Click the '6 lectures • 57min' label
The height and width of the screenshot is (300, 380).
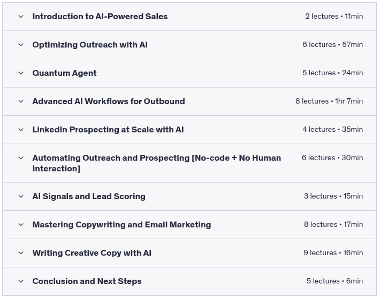[332, 45]
